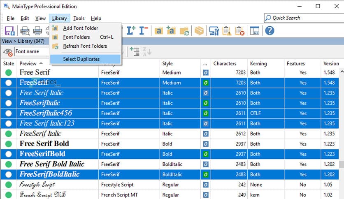Screen dimensions: 344x199
Task: Toggle state circle of Free Serif Bold Italic row
Action: pos(9,164)
